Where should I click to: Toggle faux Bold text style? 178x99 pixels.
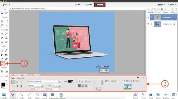click(x=79, y=81)
